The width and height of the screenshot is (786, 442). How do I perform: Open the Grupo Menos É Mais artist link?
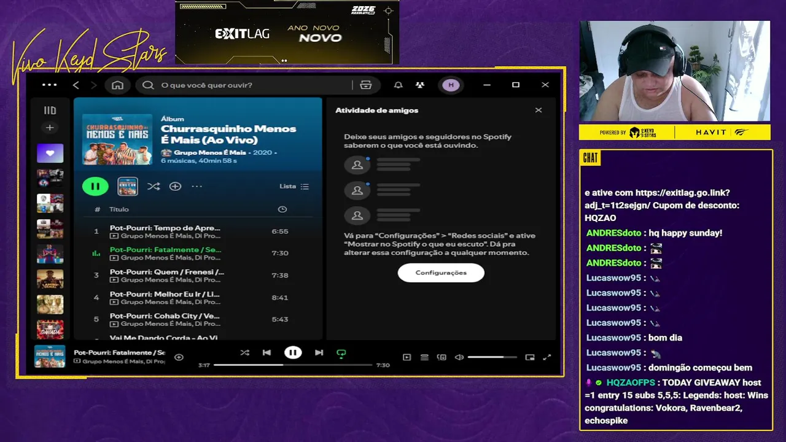(211, 152)
